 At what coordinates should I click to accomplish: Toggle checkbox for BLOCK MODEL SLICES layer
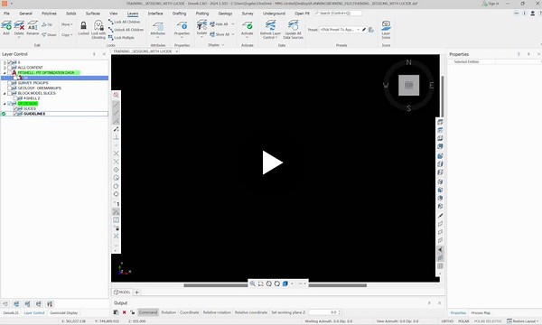click(10, 93)
